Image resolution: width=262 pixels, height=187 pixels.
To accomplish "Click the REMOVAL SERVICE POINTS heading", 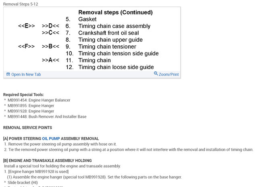I will point(27,128).
